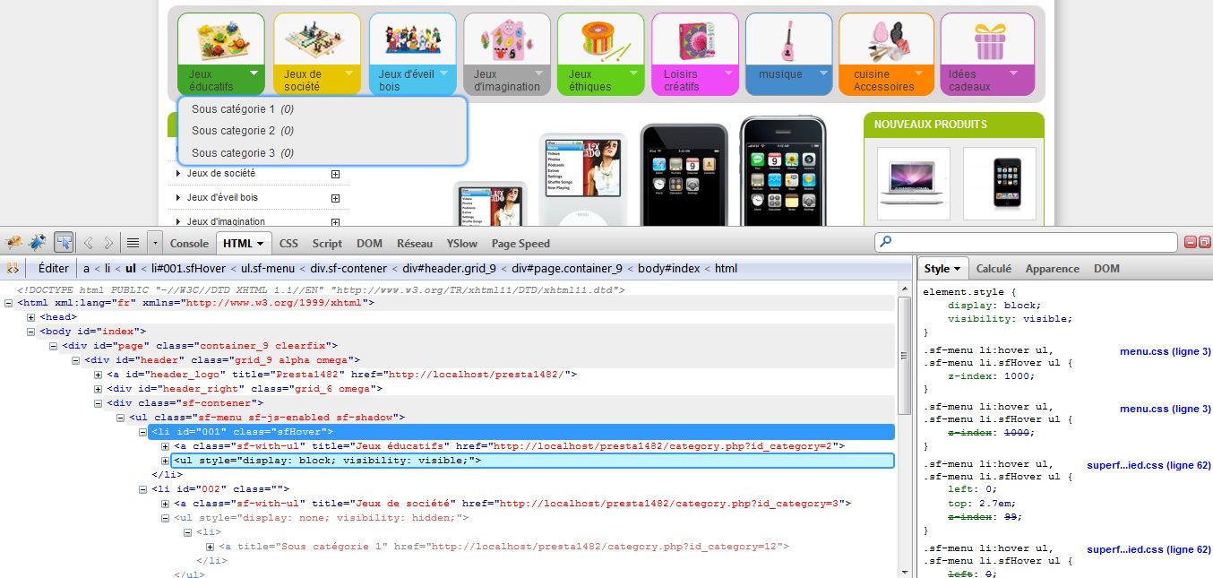Open the YSlow tab
Screen dimensions: 1213x578
pos(462,243)
